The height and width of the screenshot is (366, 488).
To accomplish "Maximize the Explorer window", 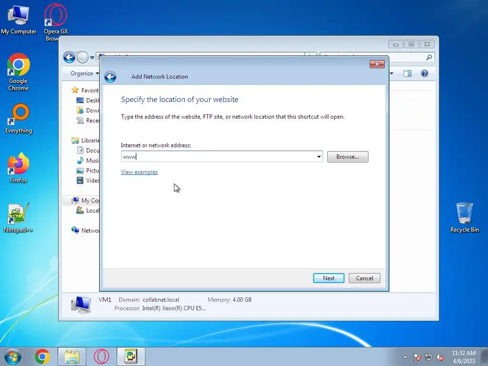I will (411, 44).
